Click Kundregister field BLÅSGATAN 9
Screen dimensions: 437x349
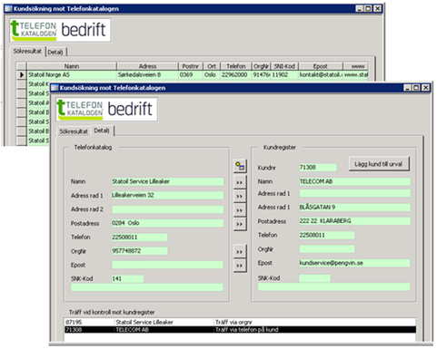click(354, 208)
